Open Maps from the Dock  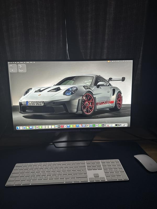(34, 127)
